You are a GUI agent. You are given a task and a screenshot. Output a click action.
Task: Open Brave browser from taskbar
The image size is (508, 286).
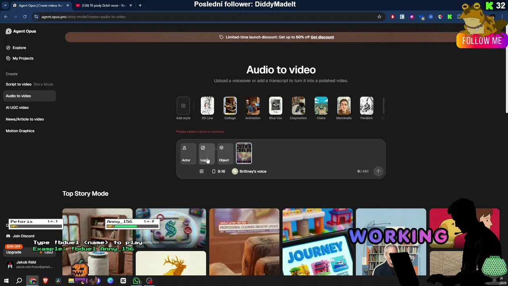click(x=45, y=281)
